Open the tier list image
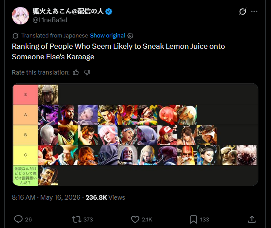 click(x=135, y=135)
